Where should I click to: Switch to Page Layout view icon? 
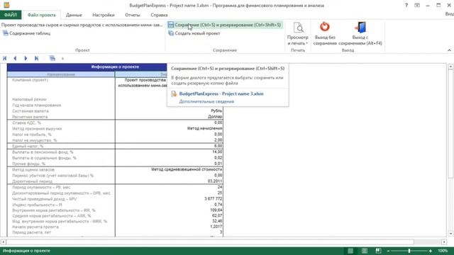[x=364, y=251]
